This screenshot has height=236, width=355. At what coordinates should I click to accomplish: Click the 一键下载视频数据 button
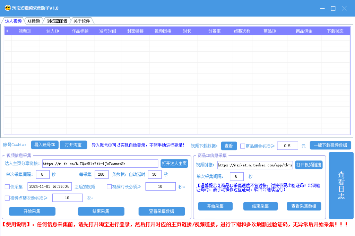pyautogui.click(x=330, y=145)
